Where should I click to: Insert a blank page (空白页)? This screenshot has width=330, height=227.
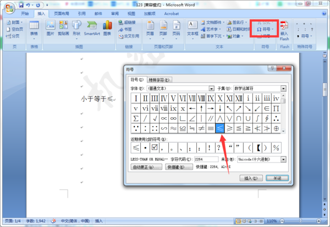tap(14, 29)
